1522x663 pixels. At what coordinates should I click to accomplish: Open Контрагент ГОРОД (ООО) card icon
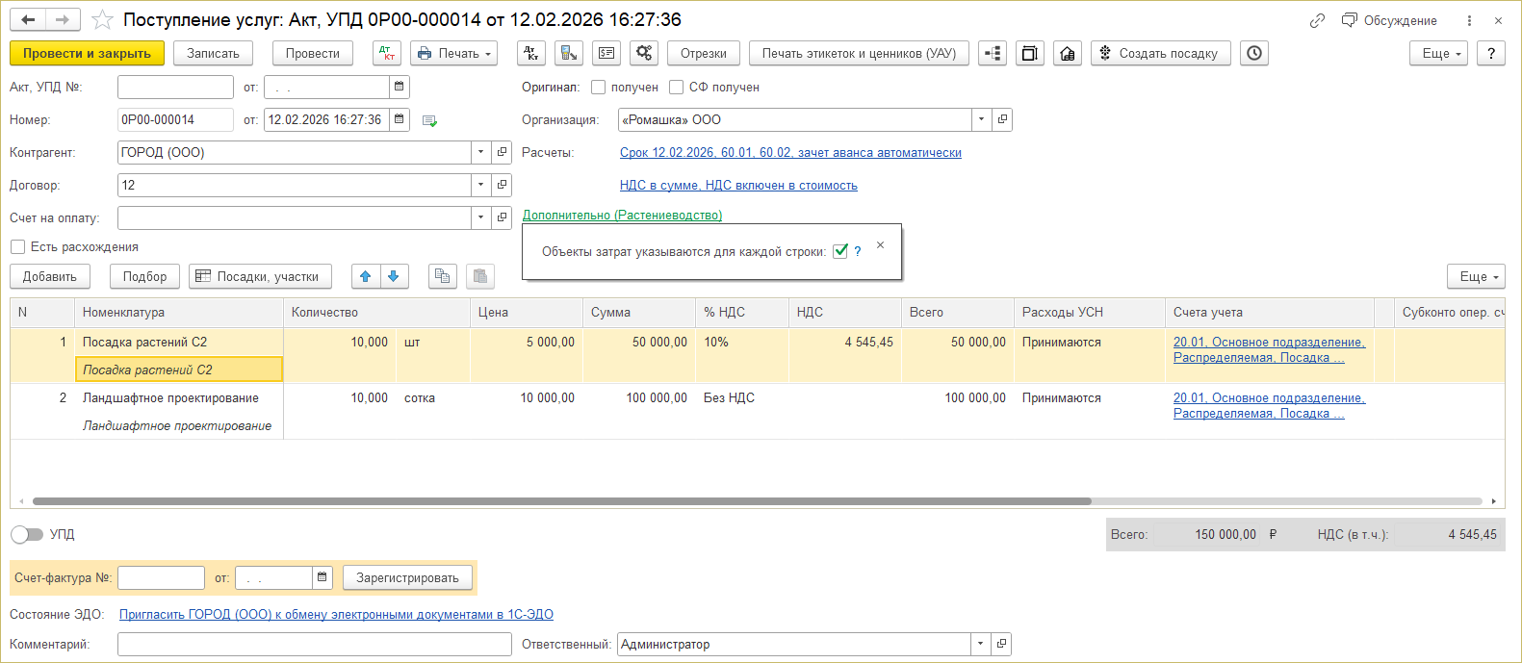point(502,152)
